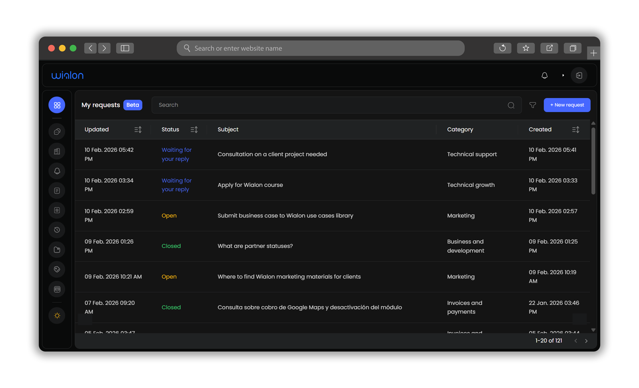Open the 'What are partner statuses?' request
This screenshot has width=639, height=388.
(x=255, y=246)
